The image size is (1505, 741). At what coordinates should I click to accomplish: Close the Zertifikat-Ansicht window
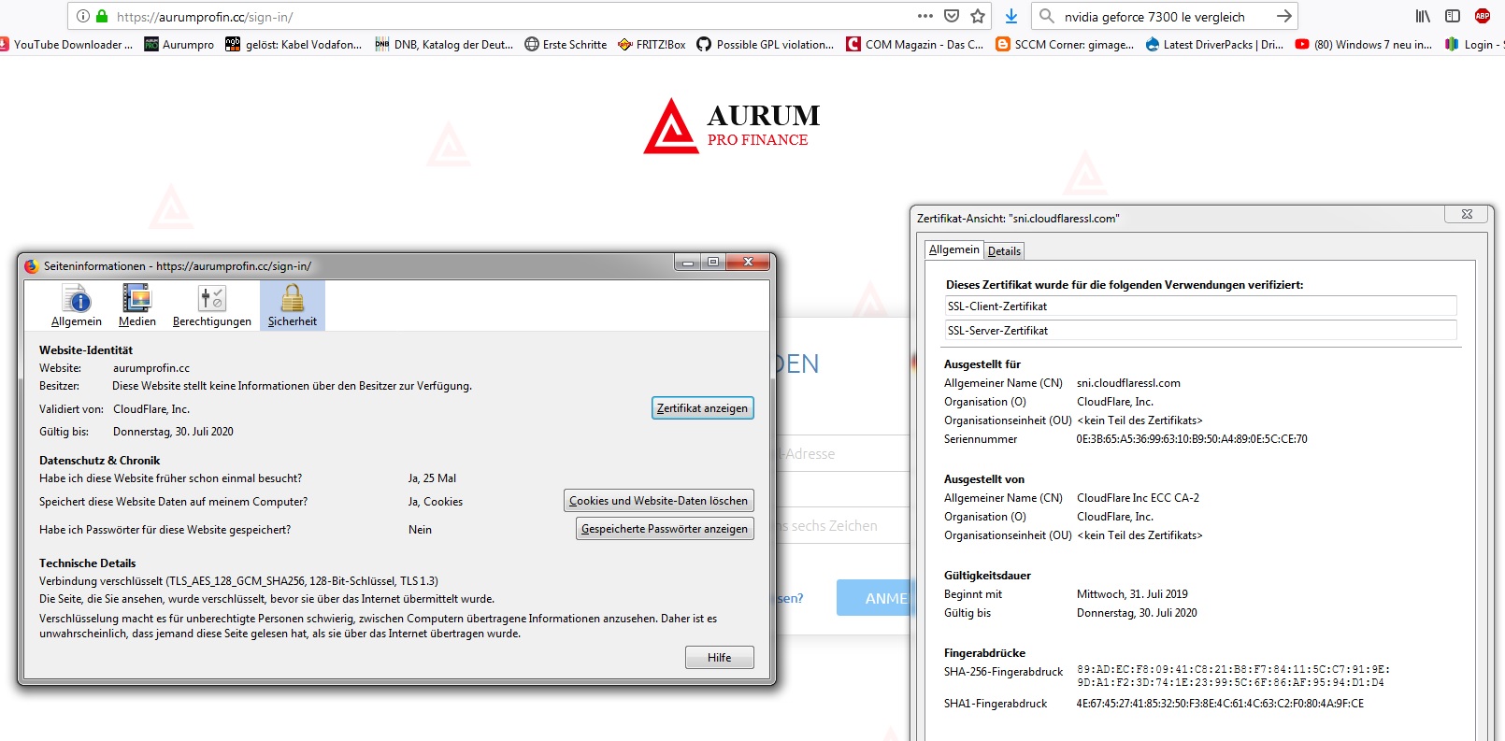1467,214
